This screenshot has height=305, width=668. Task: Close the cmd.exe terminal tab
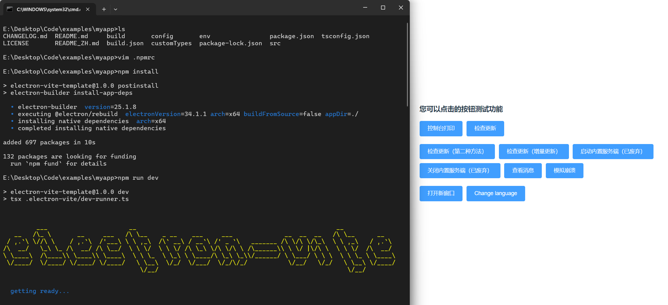click(88, 9)
